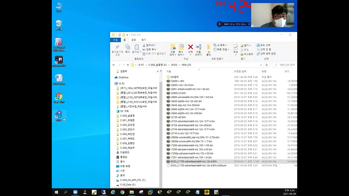This screenshot has width=349, height=196.
Task: Open Start ZUM Chrome desktop shortcut
Action: [x=59, y=98]
